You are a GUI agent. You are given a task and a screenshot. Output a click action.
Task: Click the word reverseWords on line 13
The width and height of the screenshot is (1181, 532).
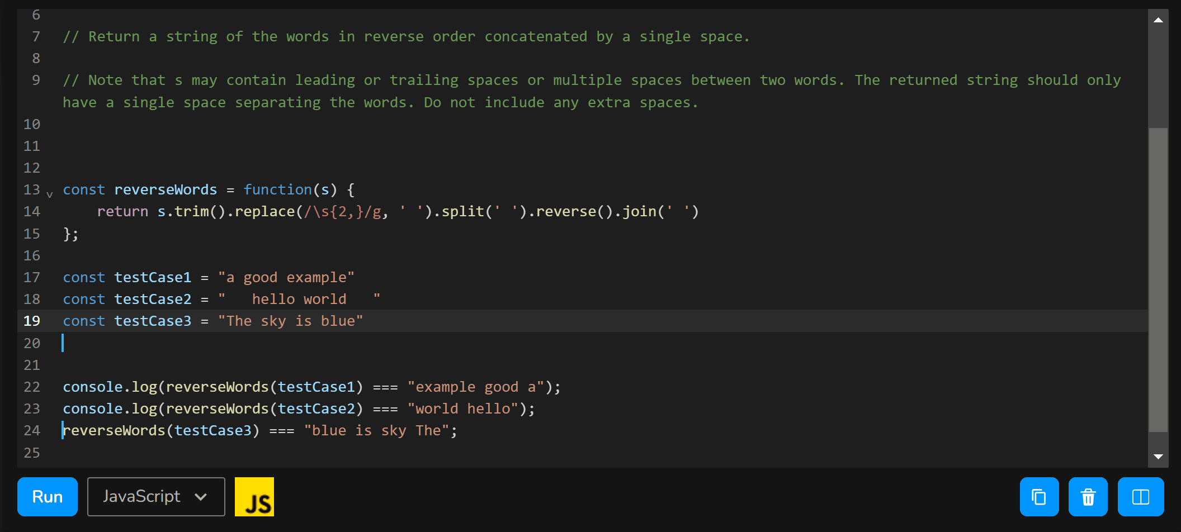click(166, 189)
